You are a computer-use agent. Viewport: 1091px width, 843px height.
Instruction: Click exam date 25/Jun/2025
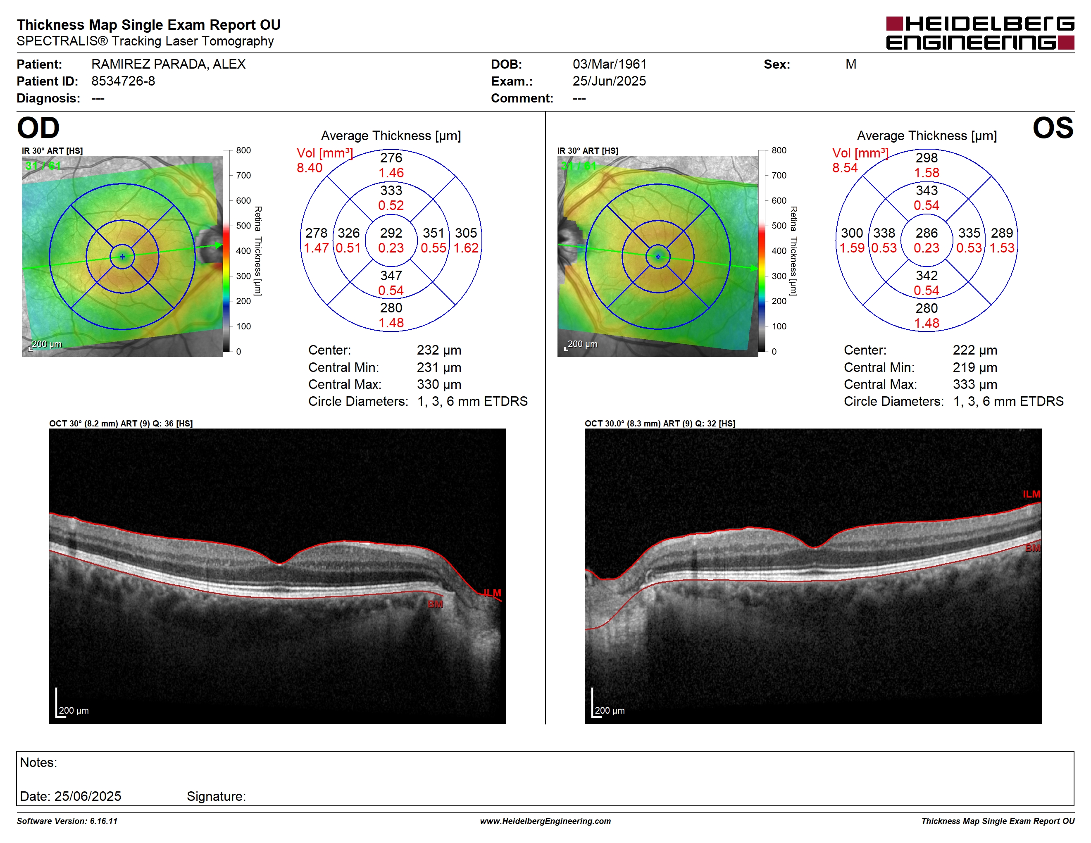[609, 81]
